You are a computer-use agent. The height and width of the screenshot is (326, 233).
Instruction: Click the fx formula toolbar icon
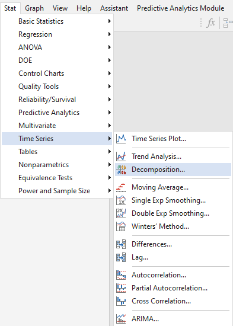[x=210, y=23]
